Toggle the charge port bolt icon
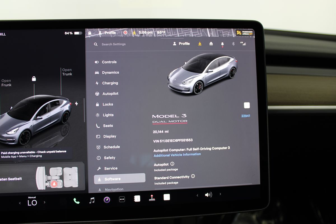The image size is (336, 224). (76, 104)
